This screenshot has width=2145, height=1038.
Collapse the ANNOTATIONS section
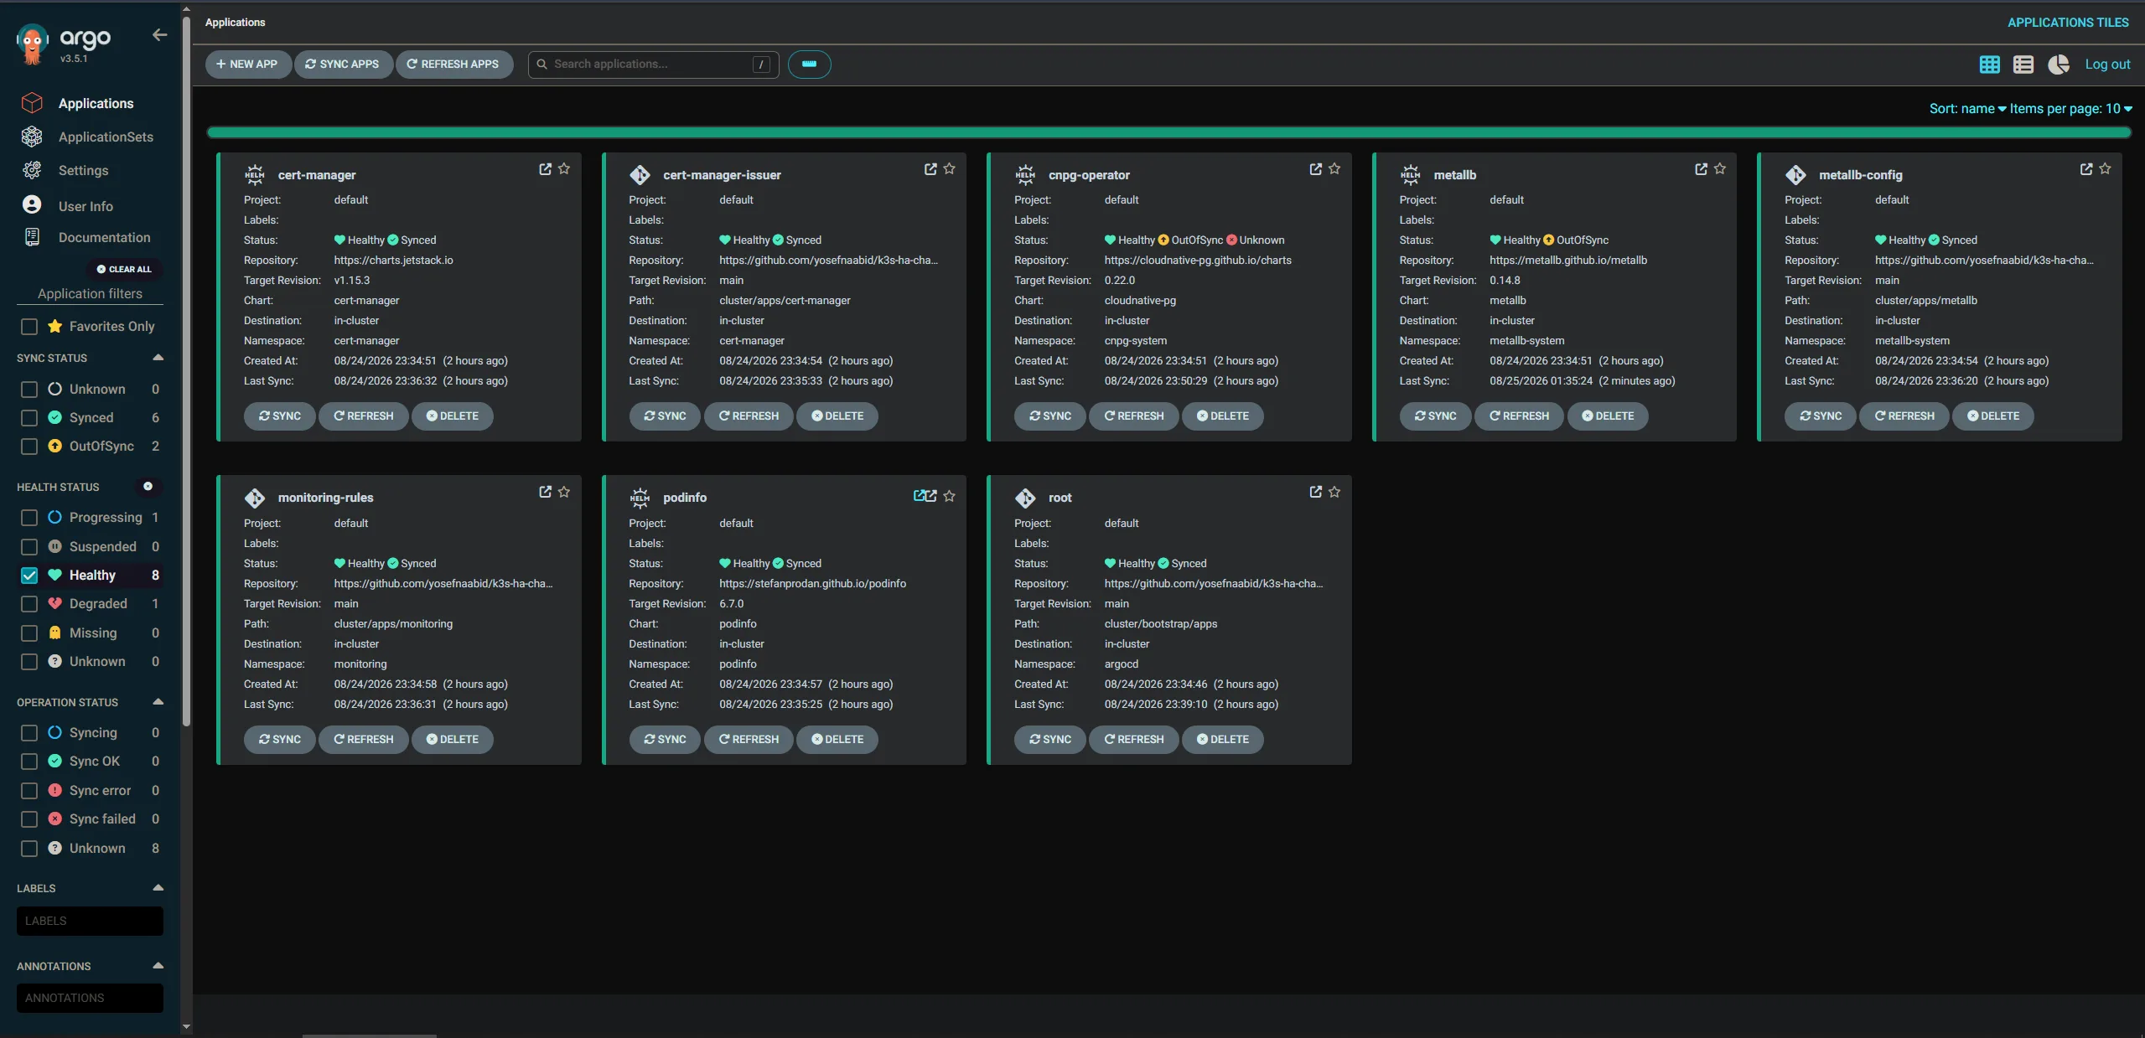pyautogui.click(x=158, y=966)
